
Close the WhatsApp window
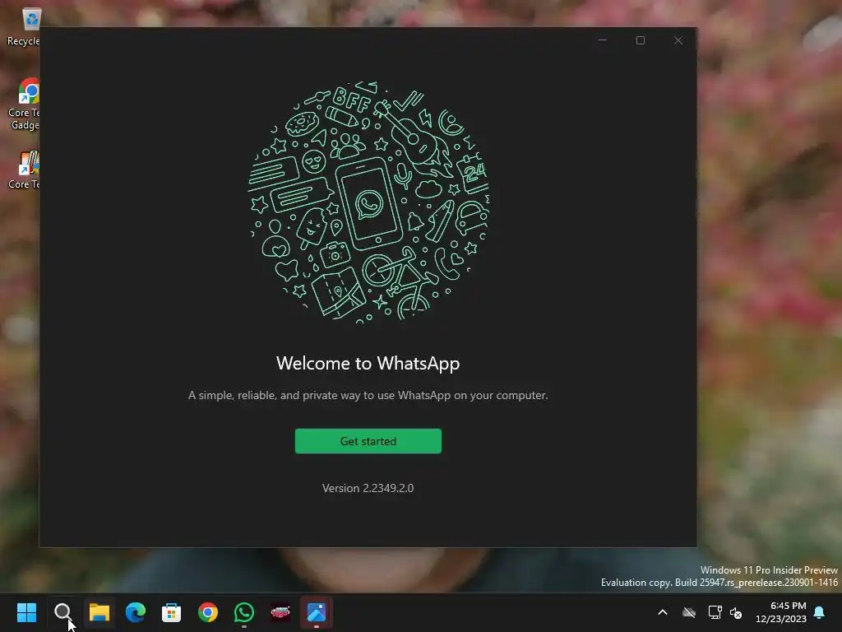tap(678, 40)
